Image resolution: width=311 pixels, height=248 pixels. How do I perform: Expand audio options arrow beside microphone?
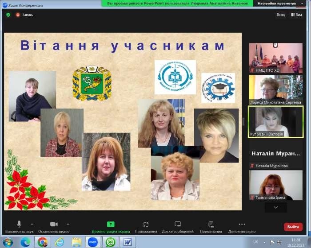tap(32, 224)
